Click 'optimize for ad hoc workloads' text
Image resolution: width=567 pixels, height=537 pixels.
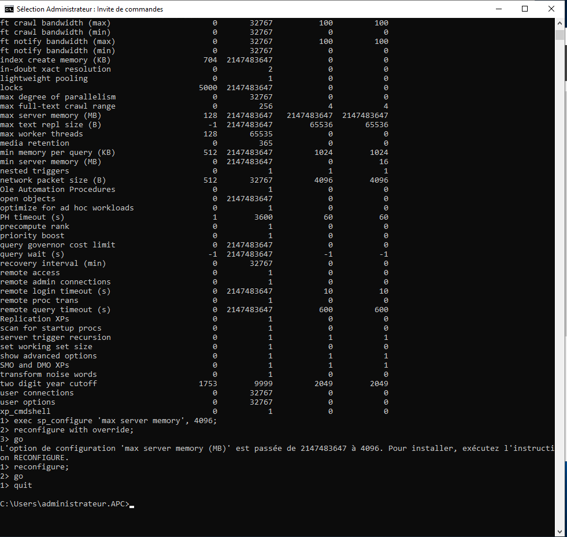coord(67,208)
